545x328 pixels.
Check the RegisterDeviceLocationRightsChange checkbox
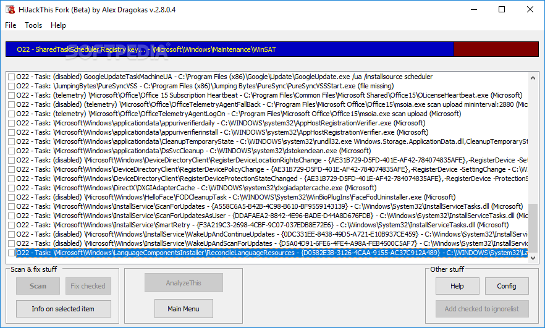tap(12, 160)
